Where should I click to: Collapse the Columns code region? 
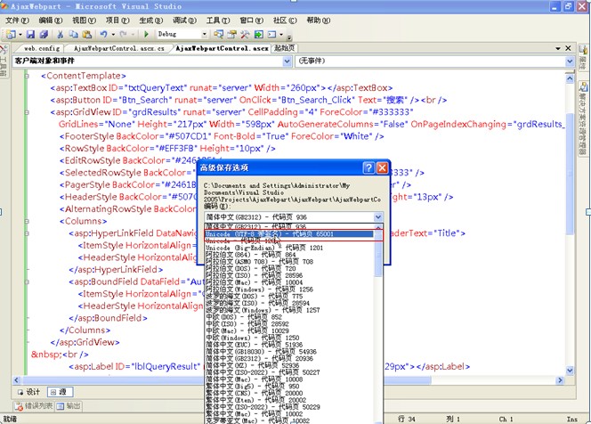(27, 221)
